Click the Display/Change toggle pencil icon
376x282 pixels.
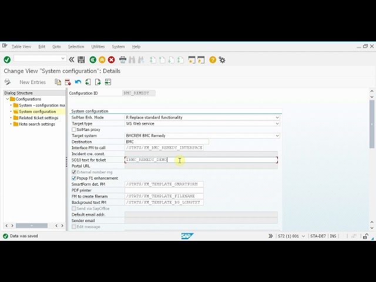coord(8,82)
